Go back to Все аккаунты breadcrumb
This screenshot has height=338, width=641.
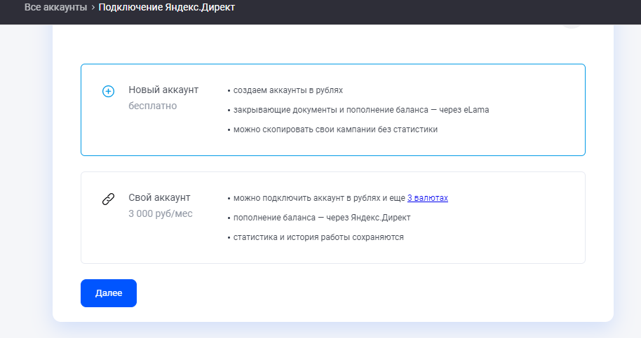[x=55, y=8]
